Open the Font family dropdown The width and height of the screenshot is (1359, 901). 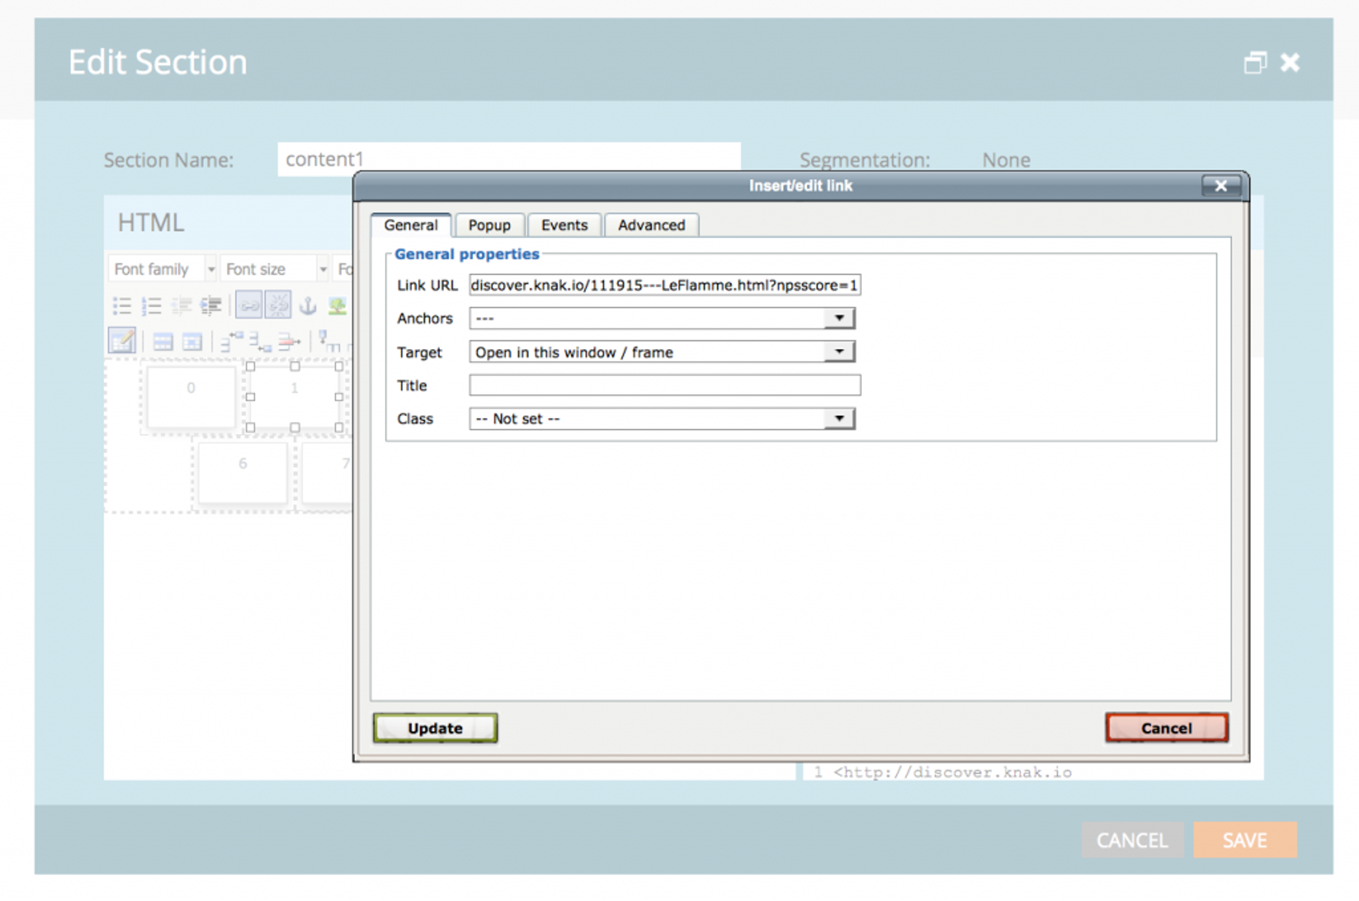click(x=210, y=269)
